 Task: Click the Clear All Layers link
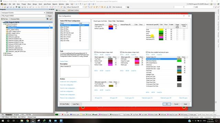(183, 98)
